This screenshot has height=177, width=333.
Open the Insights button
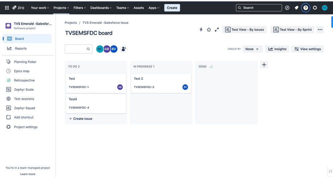277,49
